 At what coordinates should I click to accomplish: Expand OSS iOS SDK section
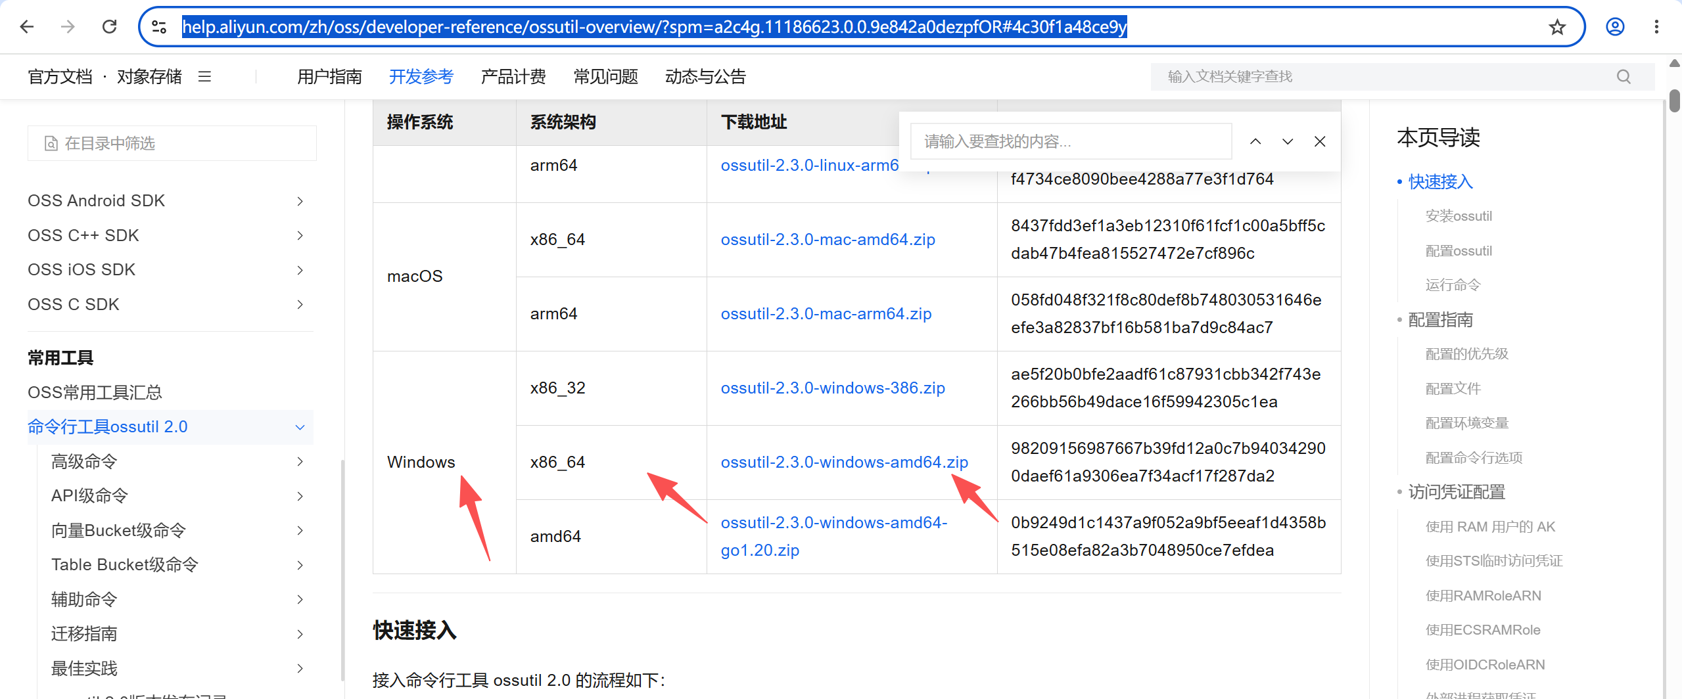tap(300, 270)
